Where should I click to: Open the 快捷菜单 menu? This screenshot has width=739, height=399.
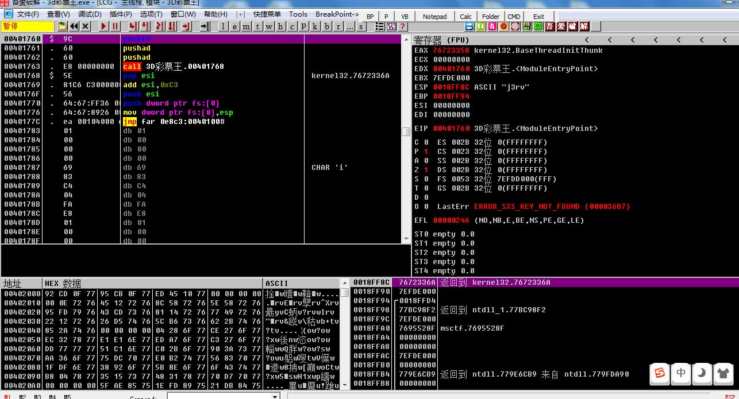(x=267, y=14)
